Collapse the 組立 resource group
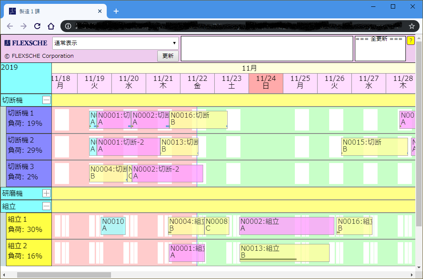 pos(46,206)
